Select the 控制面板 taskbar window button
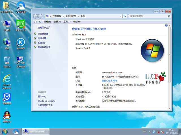The image size is (181, 135). [x=36, y=132]
